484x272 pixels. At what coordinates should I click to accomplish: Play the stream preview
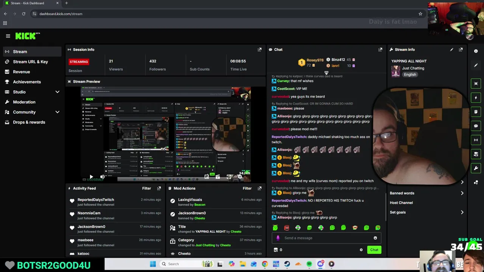coord(91,177)
